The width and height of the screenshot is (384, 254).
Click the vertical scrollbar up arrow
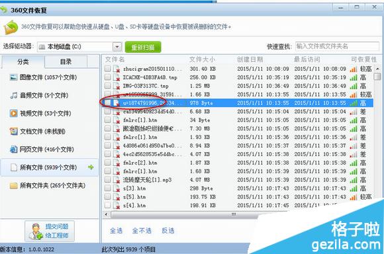(377, 69)
